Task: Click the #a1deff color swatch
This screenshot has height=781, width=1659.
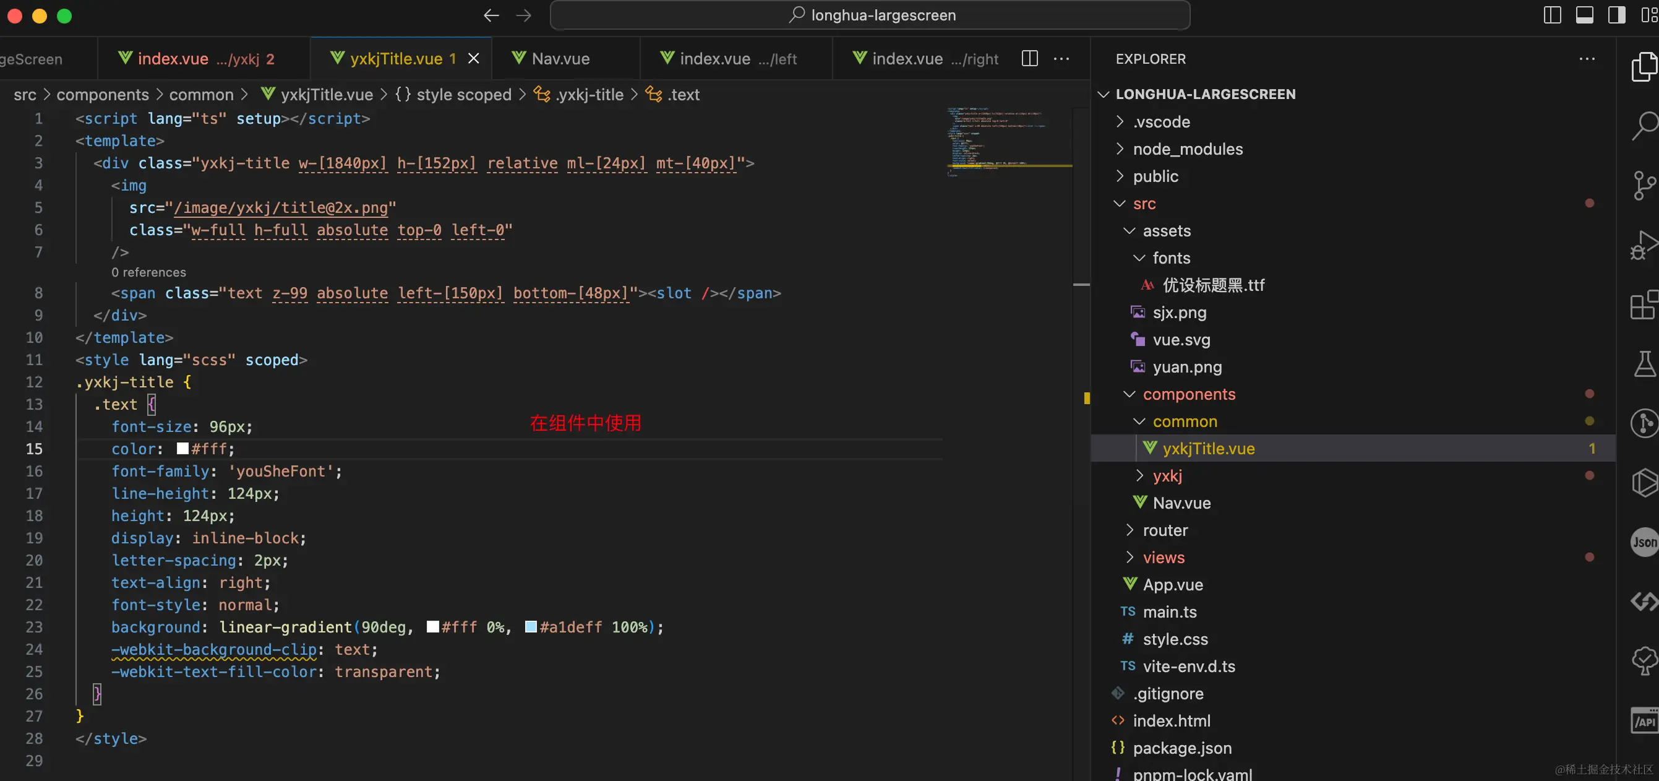Action: (531, 627)
